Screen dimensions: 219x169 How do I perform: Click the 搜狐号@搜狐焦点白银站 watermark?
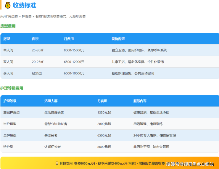coord(190,164)
